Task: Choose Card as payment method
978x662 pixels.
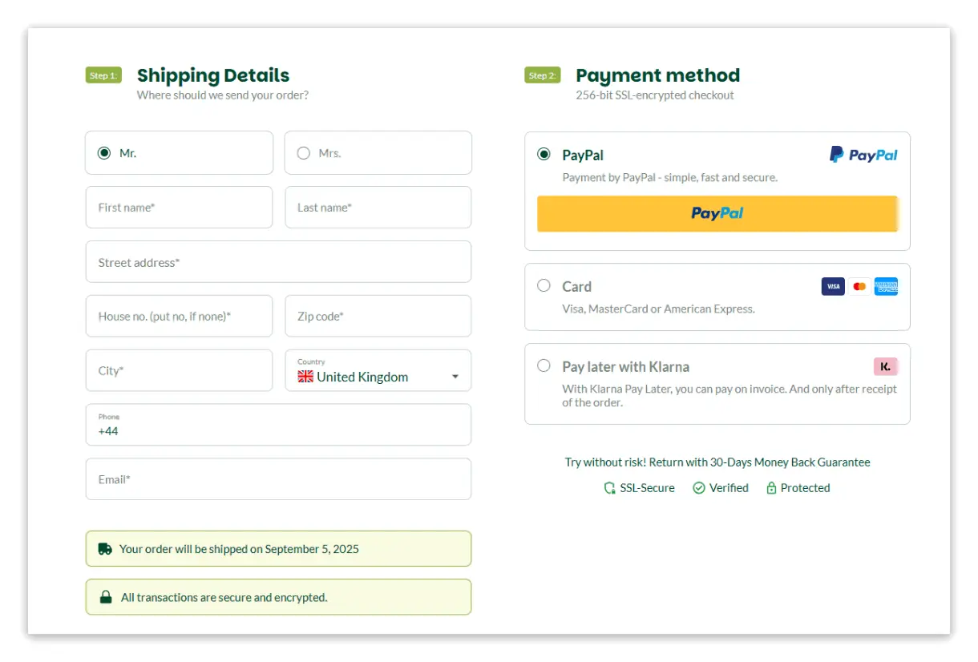Action: (544, 285)
